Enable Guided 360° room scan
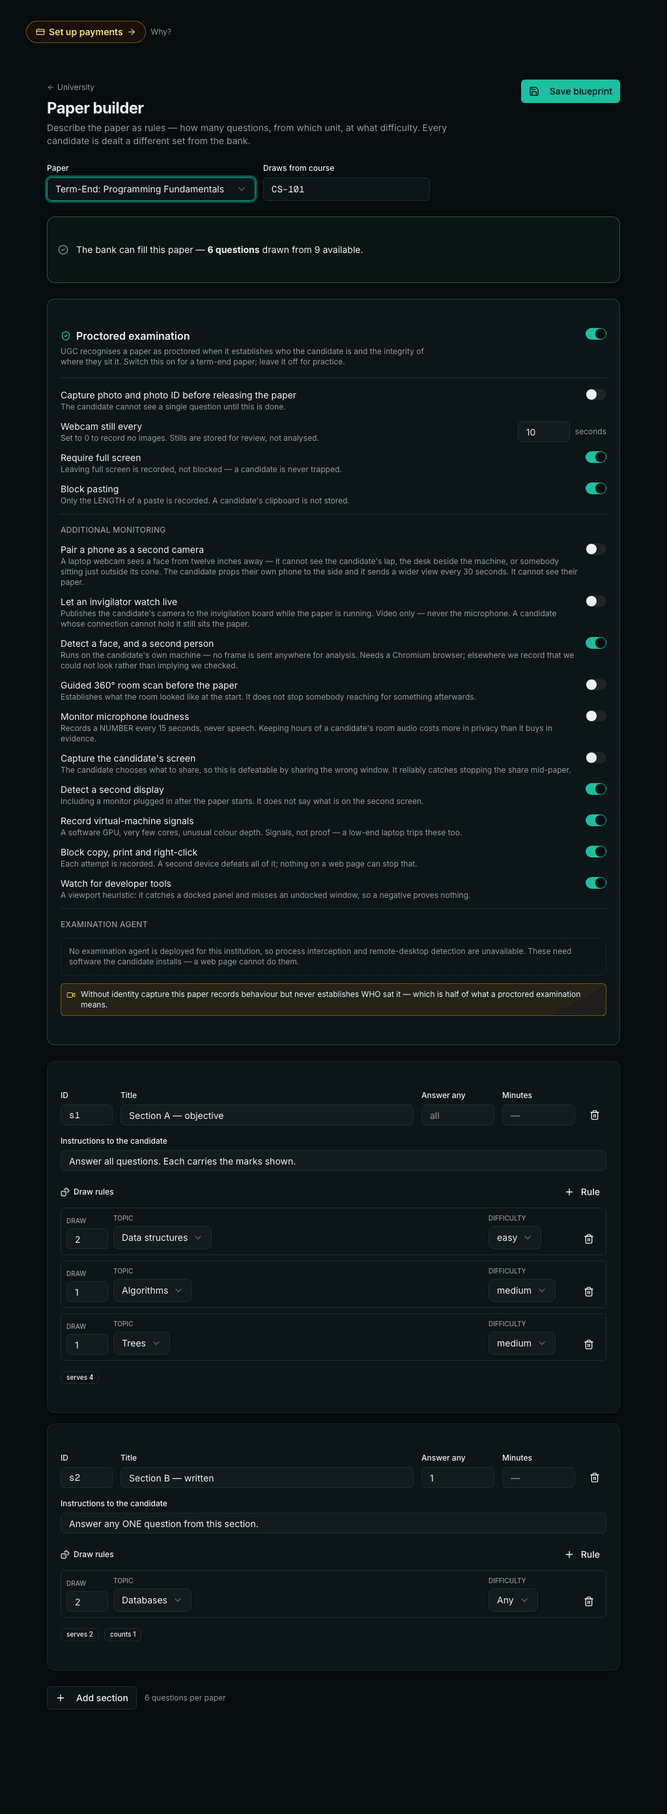The height and width of the screenshot is (1814, 667). (596, 685)
